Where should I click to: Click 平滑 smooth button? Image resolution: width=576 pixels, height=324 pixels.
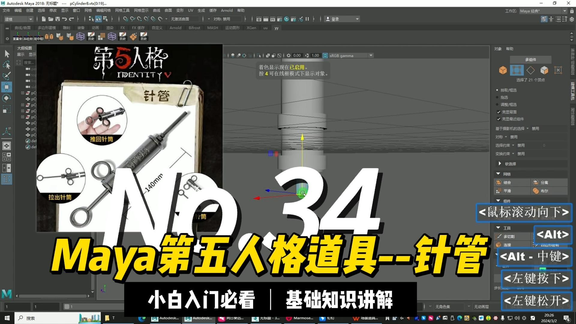pos(512,191)
